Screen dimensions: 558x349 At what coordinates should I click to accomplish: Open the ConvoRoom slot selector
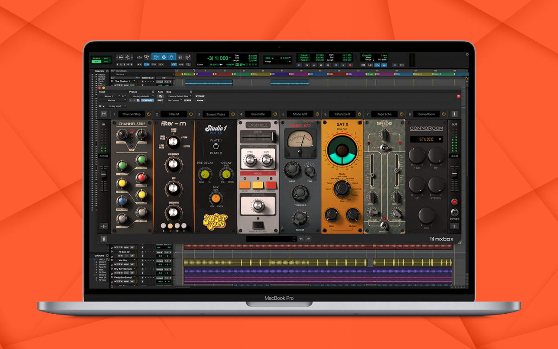point(427,114)
